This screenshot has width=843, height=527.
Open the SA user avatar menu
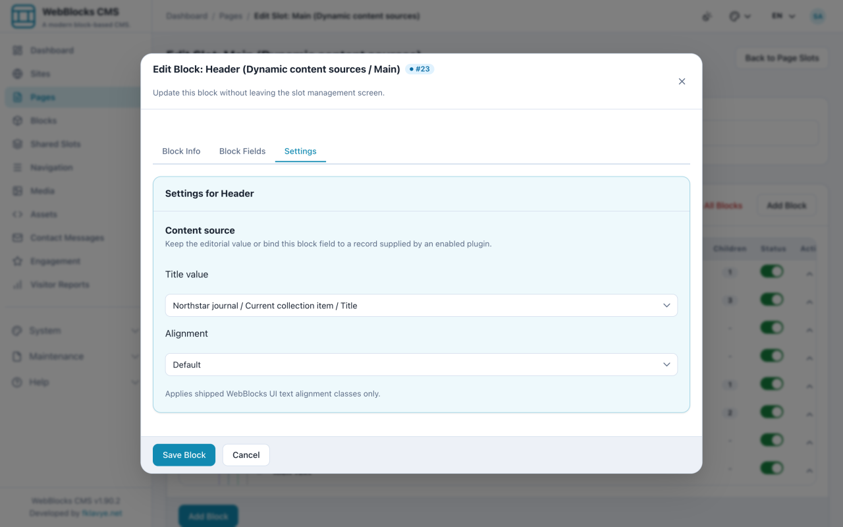[x=818, y=16]
